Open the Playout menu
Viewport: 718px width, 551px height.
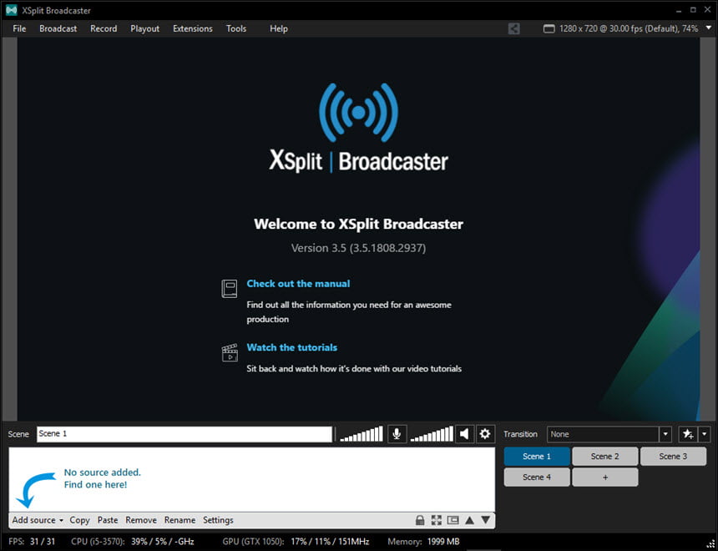(x=144, y=28)
